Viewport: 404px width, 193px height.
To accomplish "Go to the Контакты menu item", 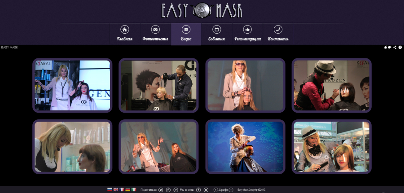I will pyautogui.click(x=278, y=34).
